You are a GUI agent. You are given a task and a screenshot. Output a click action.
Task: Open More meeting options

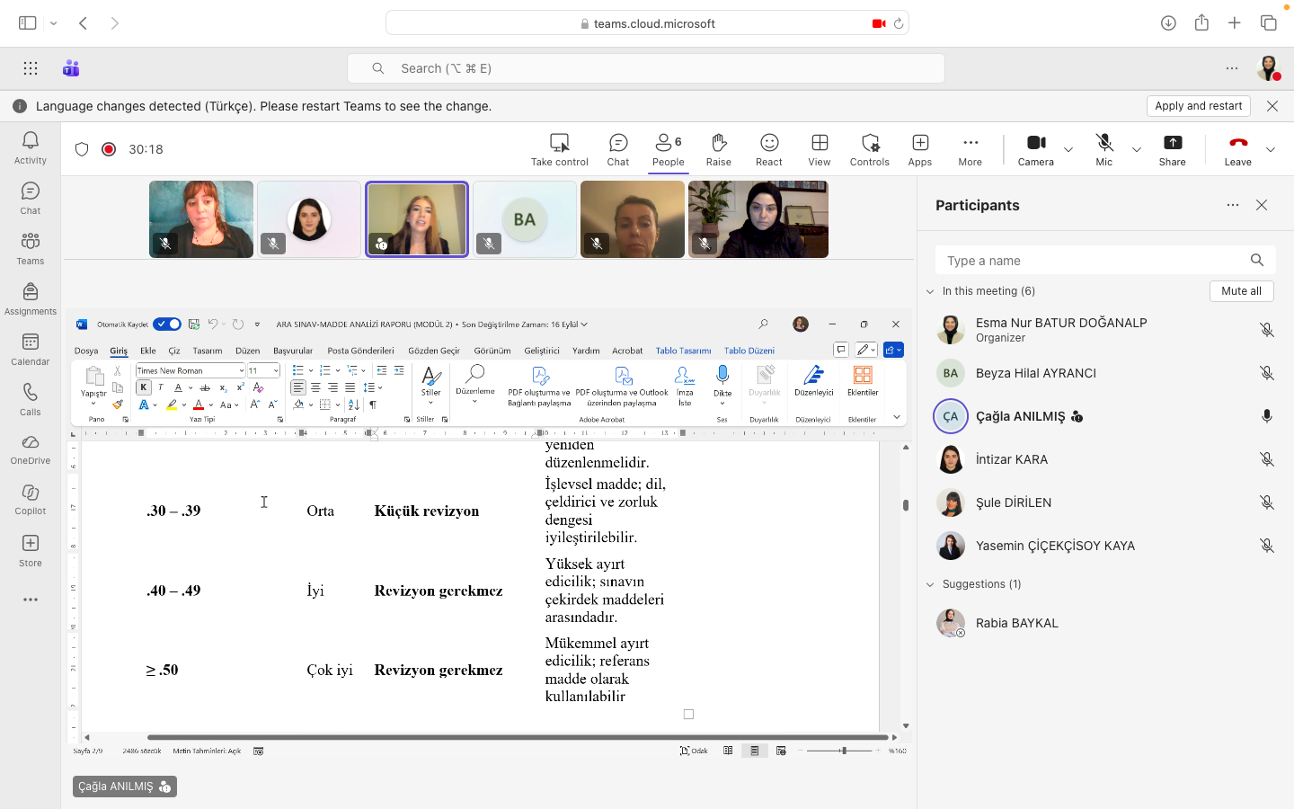click(970, 149)
